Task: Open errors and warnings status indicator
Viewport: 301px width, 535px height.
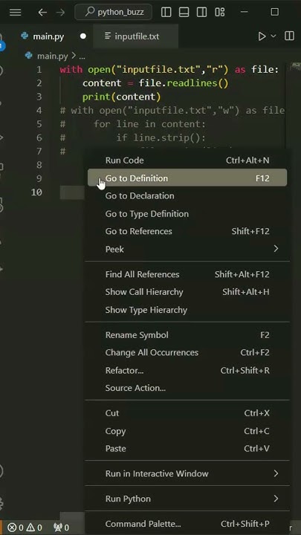Action: 25,528
